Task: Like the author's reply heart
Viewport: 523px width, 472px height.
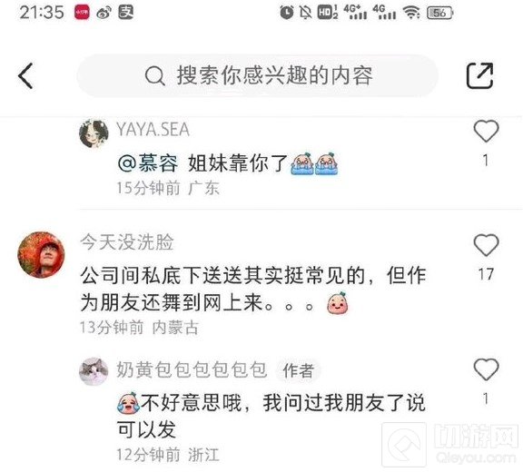Action: pyautogui.click(x=486, y=369)
